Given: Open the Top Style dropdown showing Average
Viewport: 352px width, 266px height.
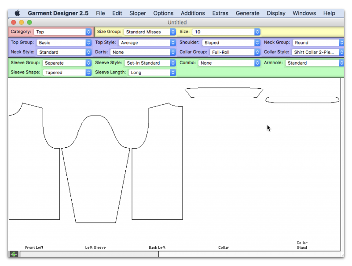Looking at the screenshot, I should click(147, 43).
